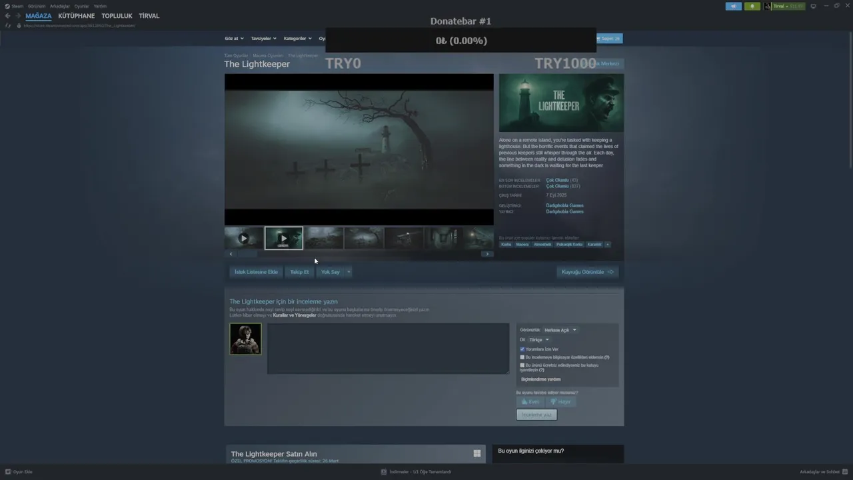Submit with the 'İnceleme yaz' button
This screenshot has width=853, height=480.
click(x=536, y=415)
